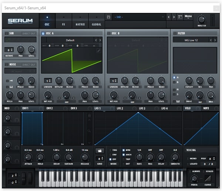
Task: Click the envelope zoom magnifier icon
Action: pos(89,131)
